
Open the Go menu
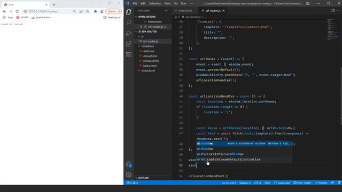(176, 3)
